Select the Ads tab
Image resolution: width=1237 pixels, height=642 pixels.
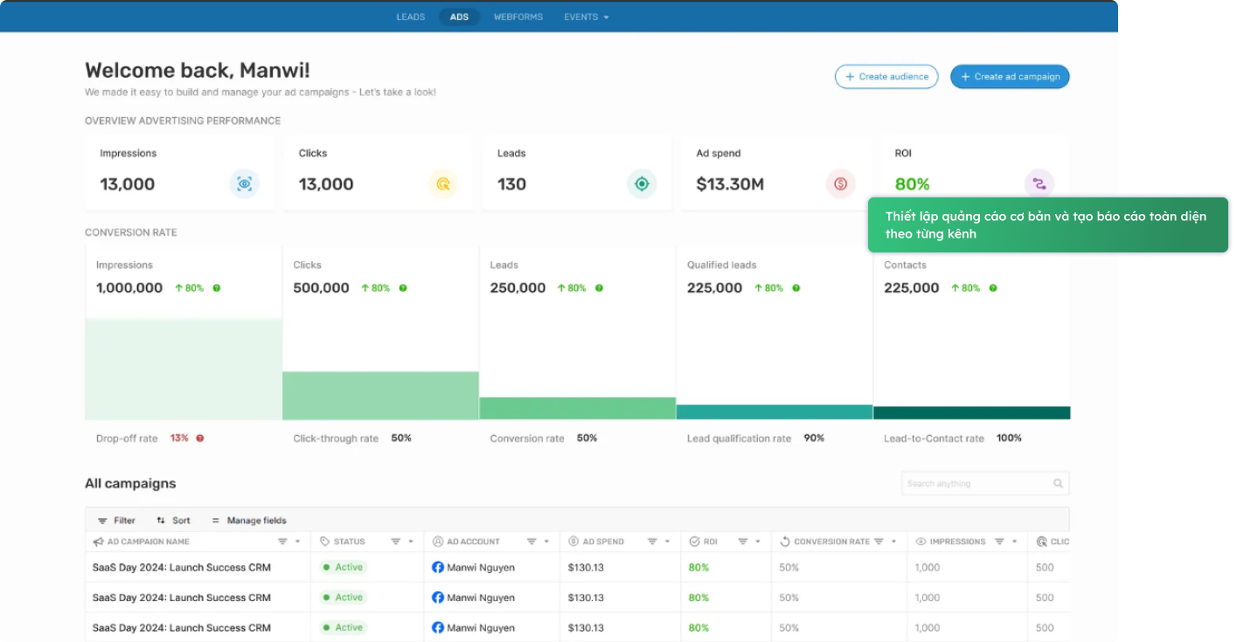[x=459, y=17]
